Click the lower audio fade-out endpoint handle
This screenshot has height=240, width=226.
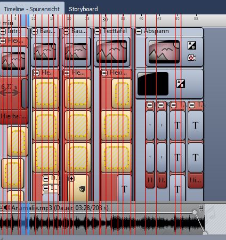[205, 233]
